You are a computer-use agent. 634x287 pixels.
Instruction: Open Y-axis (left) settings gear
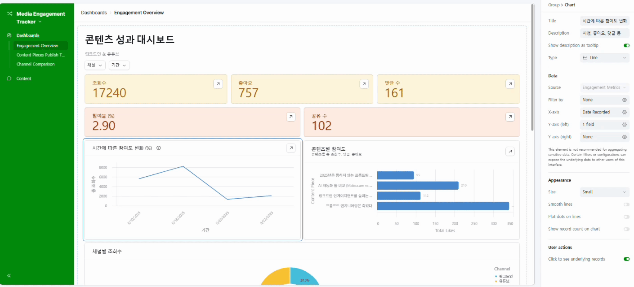click(x=625, y=124)
